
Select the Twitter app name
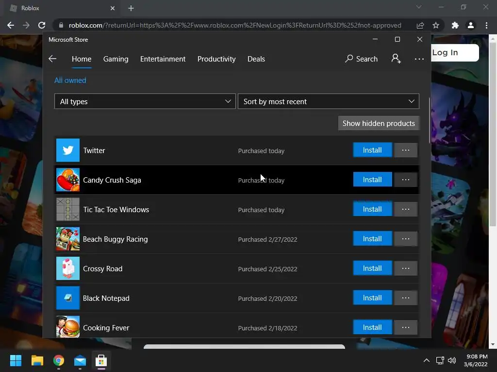pos(94,151)
